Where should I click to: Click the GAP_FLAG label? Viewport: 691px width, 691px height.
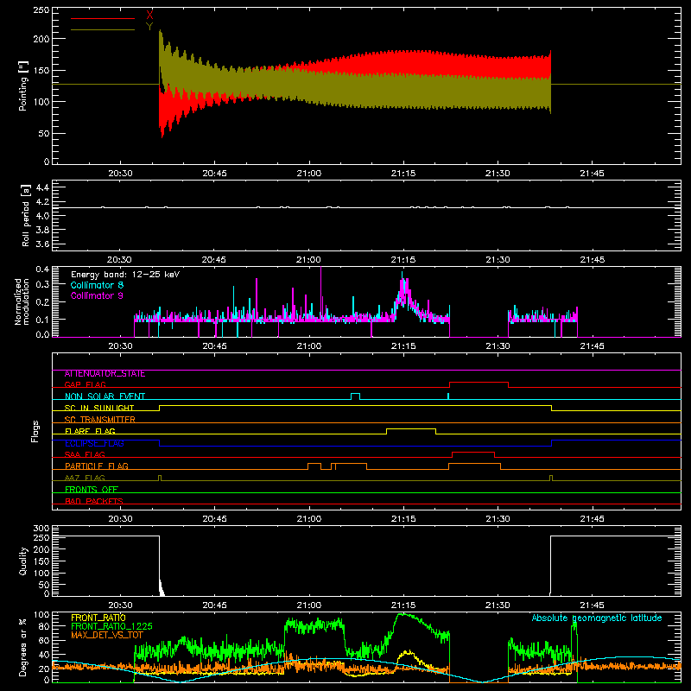click(x=85, y=384)
